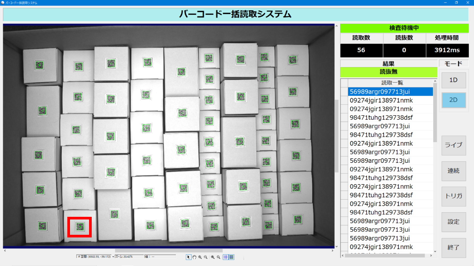The image size is (474, 266).
Task: Click the モード mode label
Action: click(x=454, y=64)
